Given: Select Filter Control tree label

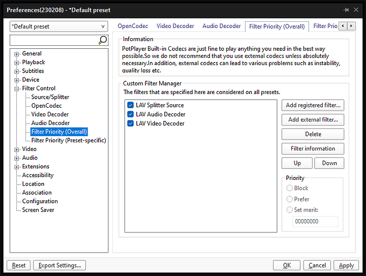Looking at the screenshot, I should (39, 88).
